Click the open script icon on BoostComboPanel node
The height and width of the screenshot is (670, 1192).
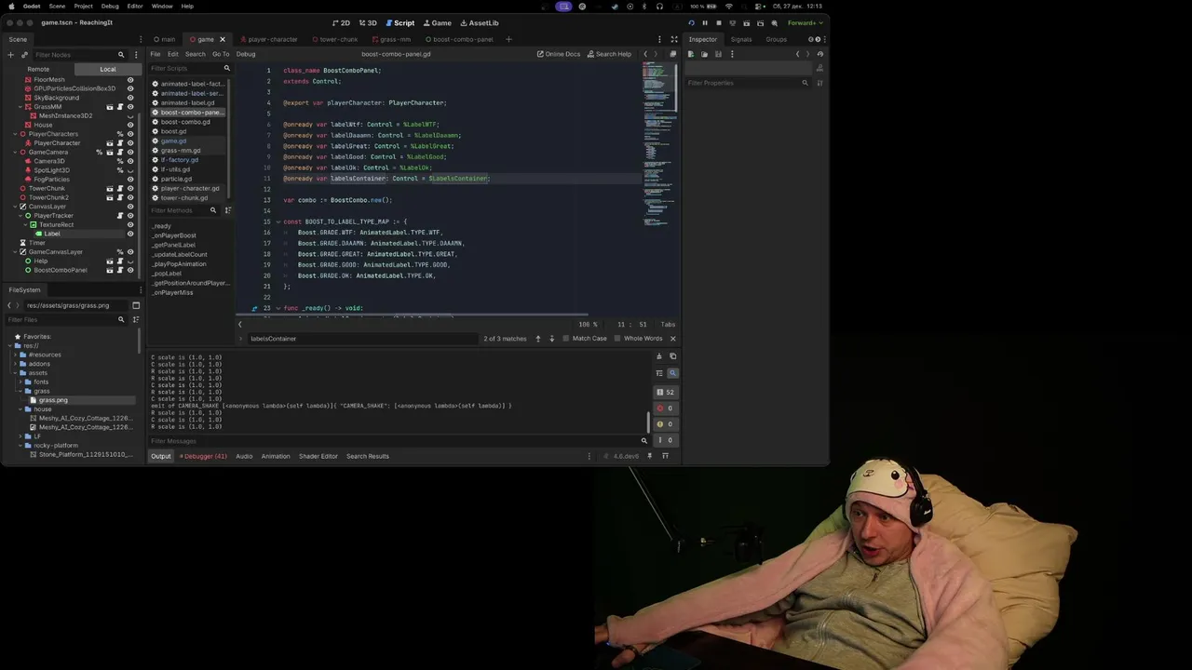120,270
